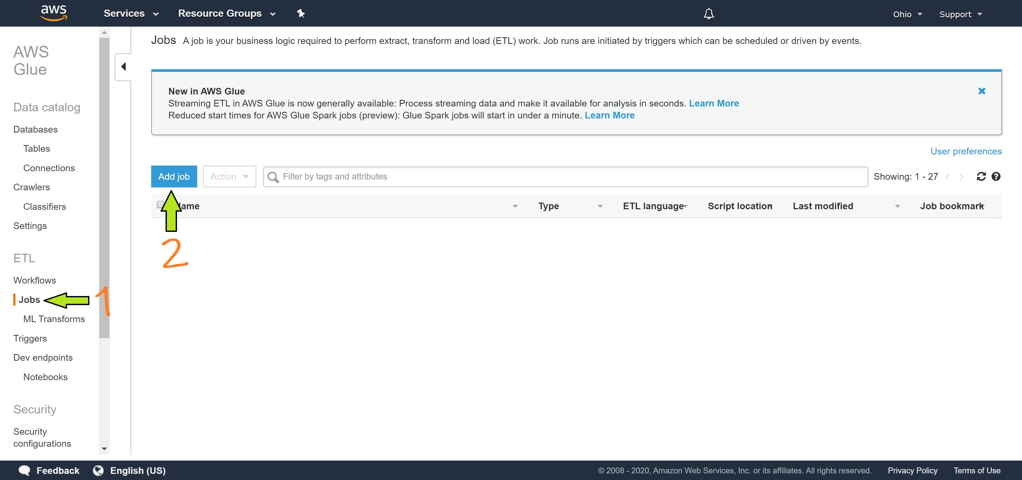Open the Action dropdown
This screenshot has width=1022, height=480.
coord(229,177)
